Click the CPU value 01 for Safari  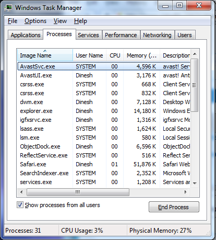tap(114, 164)
